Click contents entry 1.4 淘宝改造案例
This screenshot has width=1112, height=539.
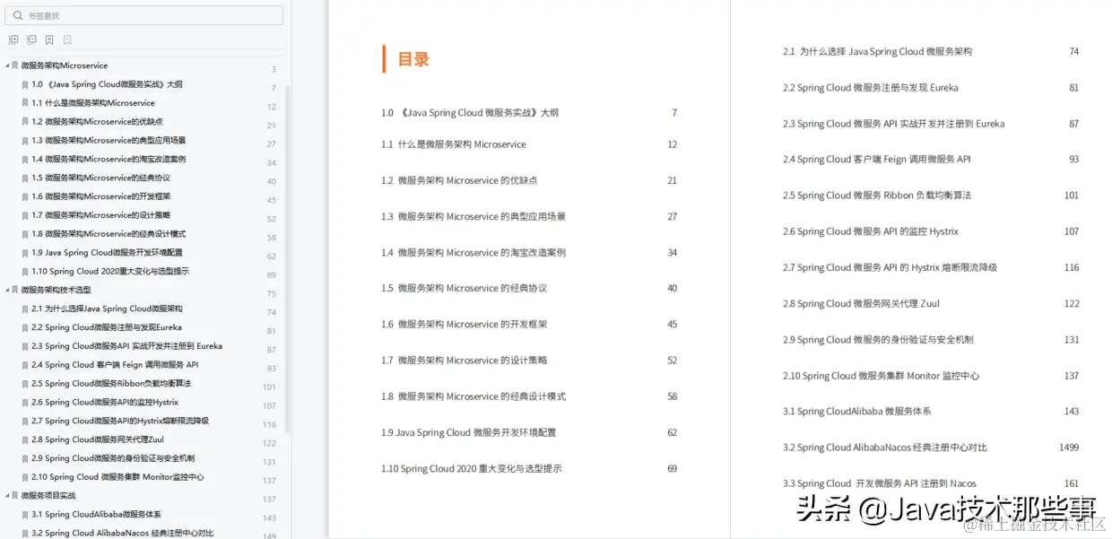point(473,253)
